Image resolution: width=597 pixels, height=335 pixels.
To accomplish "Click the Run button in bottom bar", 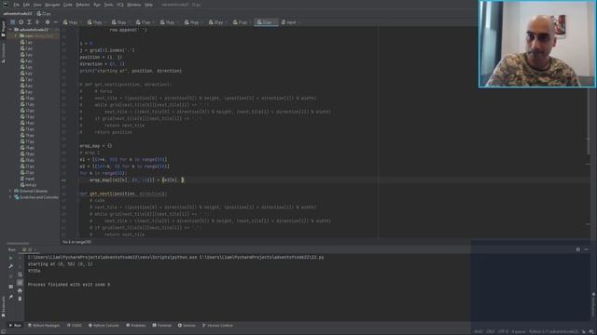I will pos(15,326).
